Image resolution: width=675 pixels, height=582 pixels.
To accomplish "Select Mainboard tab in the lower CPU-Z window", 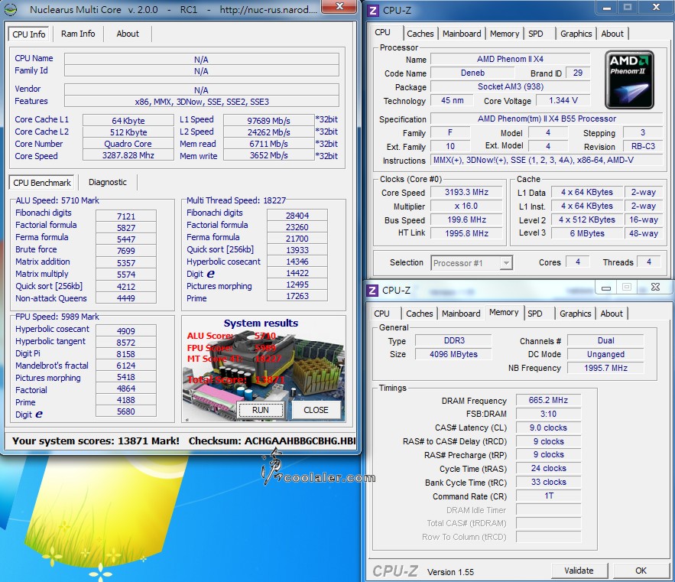I will pos(461,314).
